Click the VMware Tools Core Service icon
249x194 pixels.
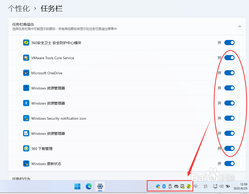coord(26,58)
